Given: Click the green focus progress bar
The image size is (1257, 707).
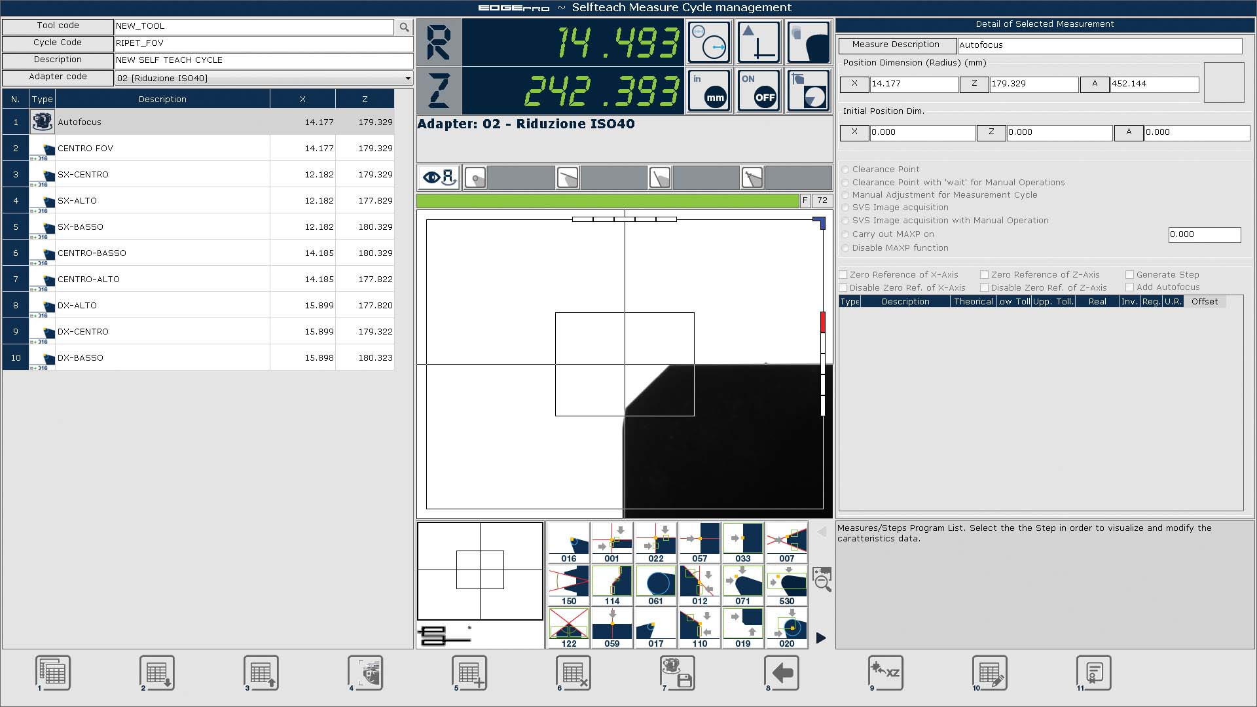Looking at the screenshot, I should (607, 201).
